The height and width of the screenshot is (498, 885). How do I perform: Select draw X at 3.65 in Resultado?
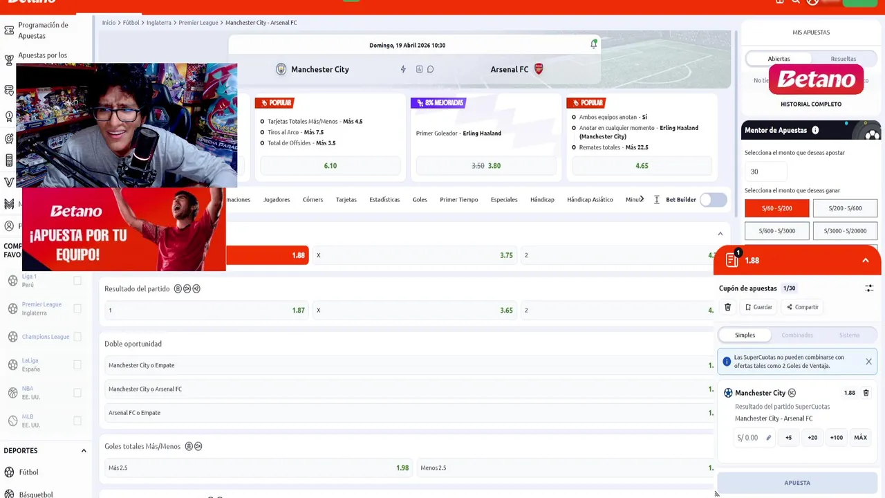[415, 311]
